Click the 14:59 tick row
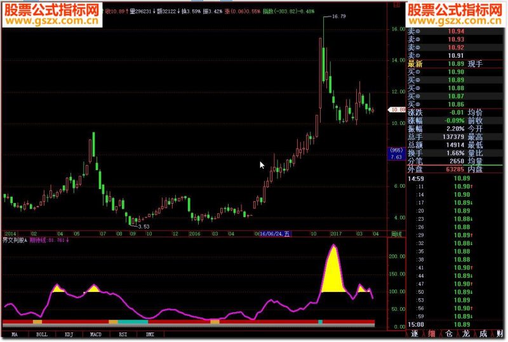Image resolution: width=508 pixels, height=342 pixels. click(455, 179)
